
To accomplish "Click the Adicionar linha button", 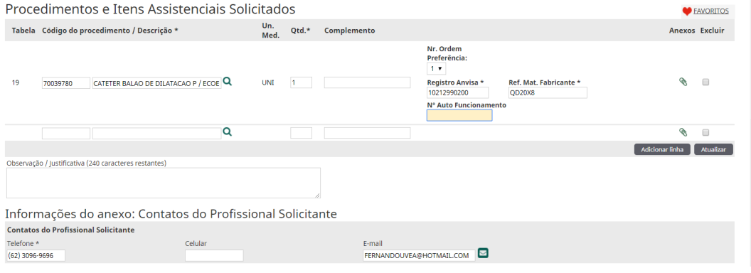I will (662, 149).
